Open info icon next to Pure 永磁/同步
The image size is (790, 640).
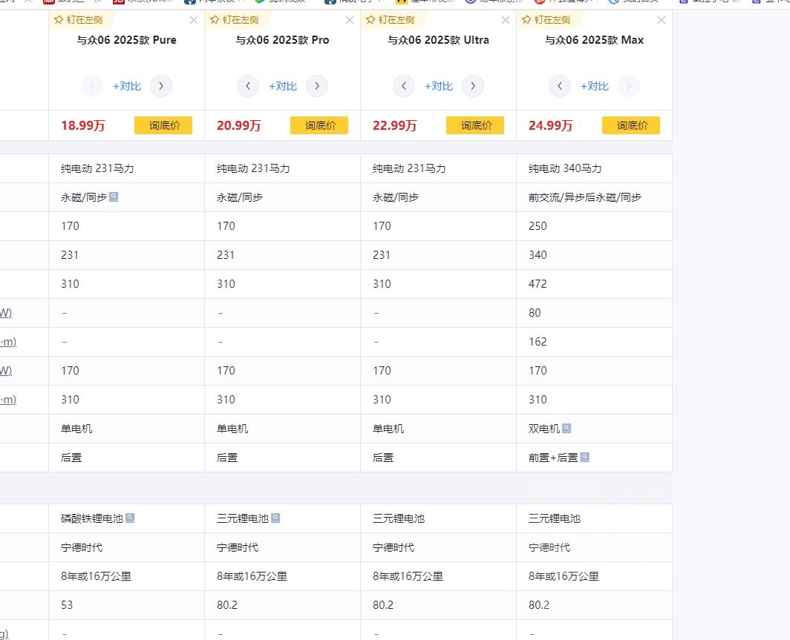(x=114, y=197)
